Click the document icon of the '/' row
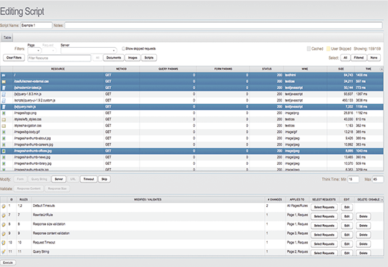 [4, 75]
